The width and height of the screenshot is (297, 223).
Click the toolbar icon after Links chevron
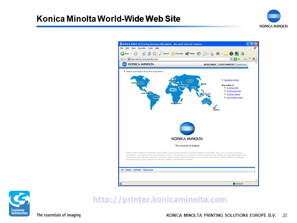point(254,59)
